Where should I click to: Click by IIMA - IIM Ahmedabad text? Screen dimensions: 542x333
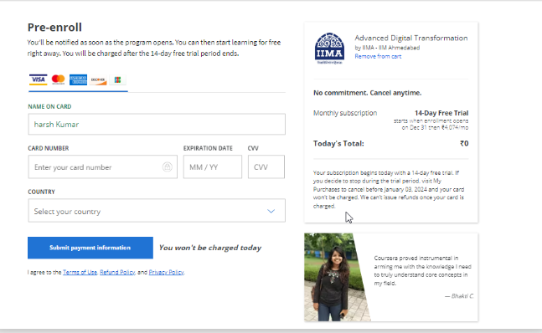pyautogui.click(x=387, y=48)
